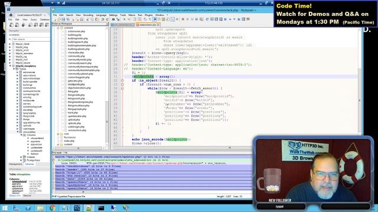Toggle Word Wrap in Notepad++ toolbar
The width and height of the screenshot is (378, 212).
point(145,19)
